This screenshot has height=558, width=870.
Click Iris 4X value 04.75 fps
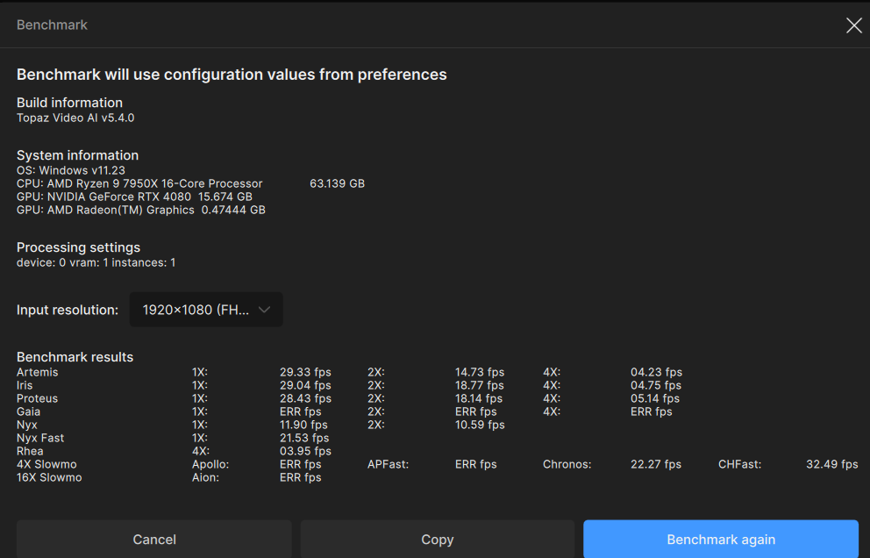tap(656, 385)
